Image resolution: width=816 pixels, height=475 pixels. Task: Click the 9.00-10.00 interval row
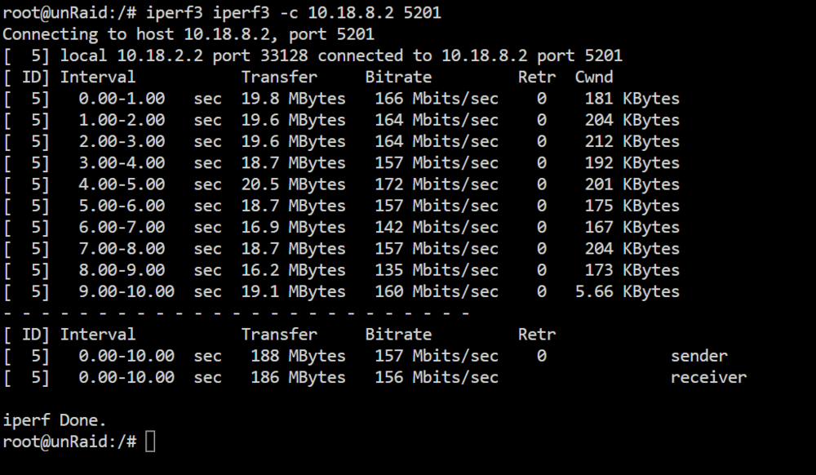click(341, 291)
